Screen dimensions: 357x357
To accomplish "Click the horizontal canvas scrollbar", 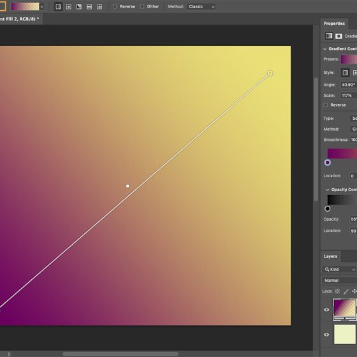I will tap(120, 354).
